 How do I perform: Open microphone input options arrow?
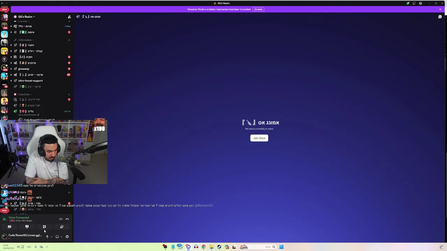pyautogui.click(x=51, y=237)
